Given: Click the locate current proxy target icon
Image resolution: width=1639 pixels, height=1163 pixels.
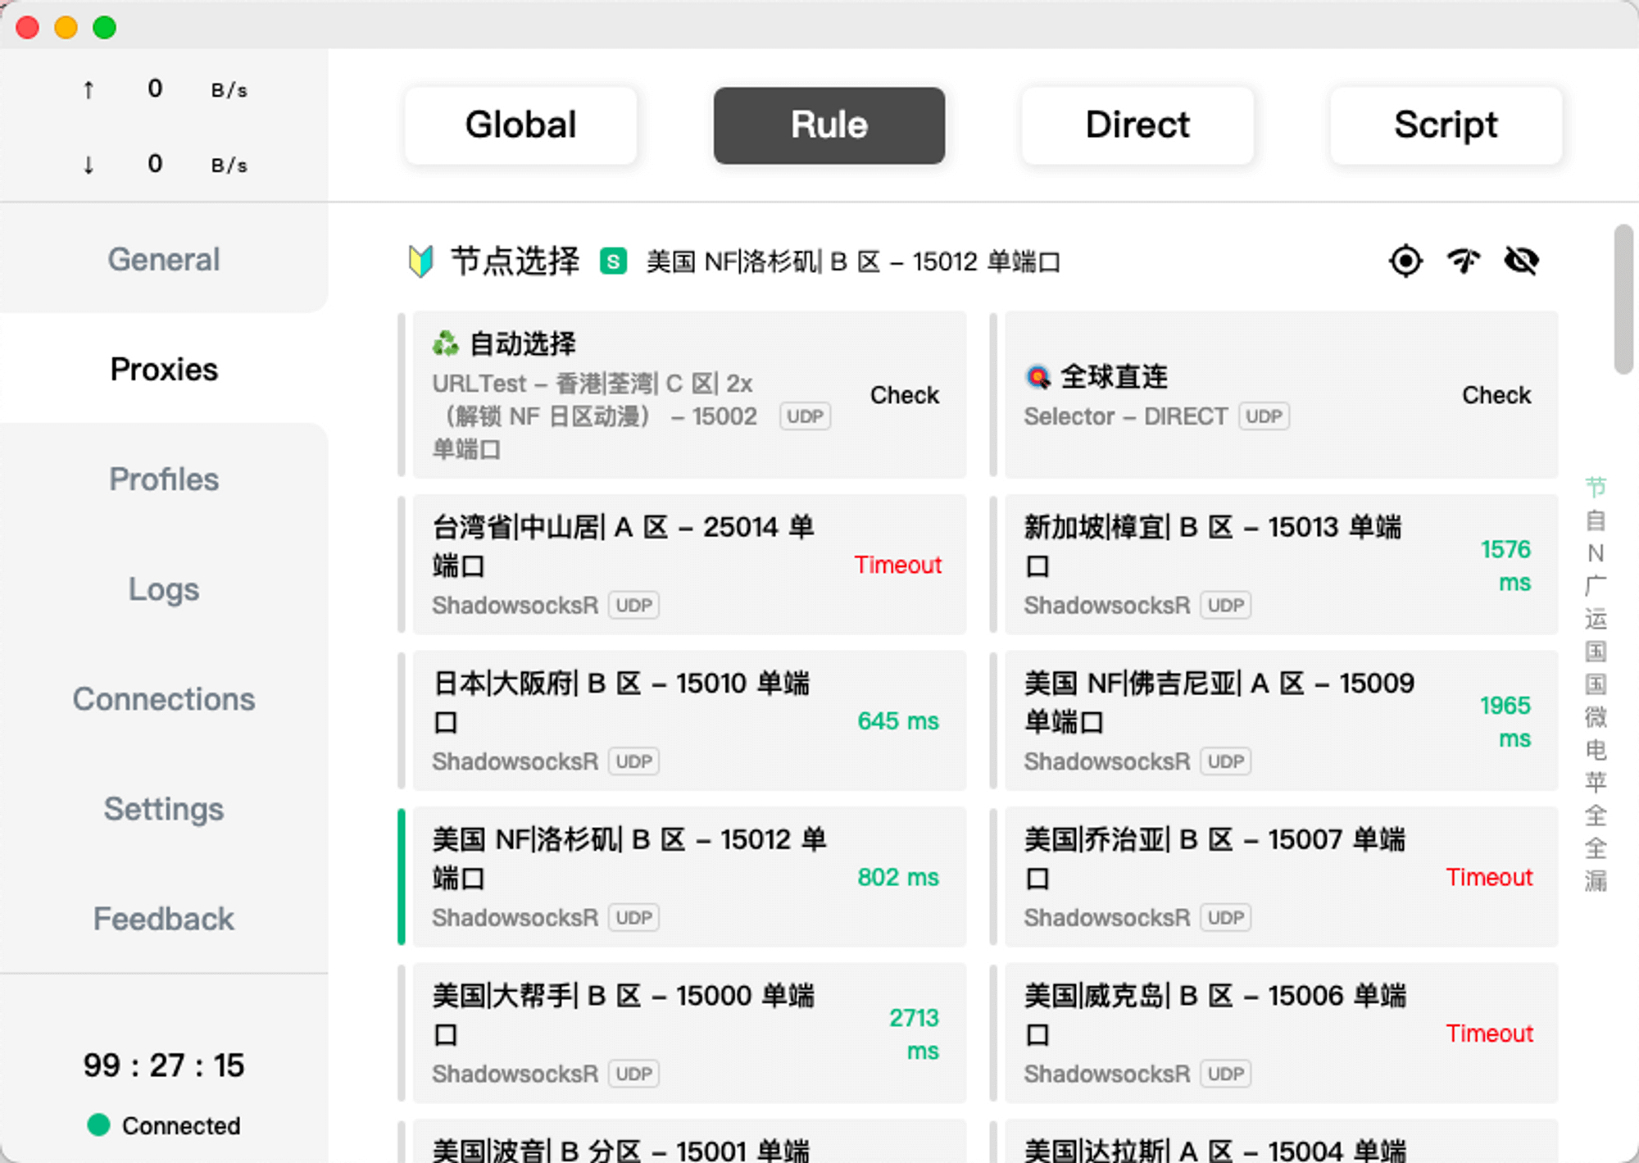Looking at the screenshot, I should click(x=1405, y=261).
